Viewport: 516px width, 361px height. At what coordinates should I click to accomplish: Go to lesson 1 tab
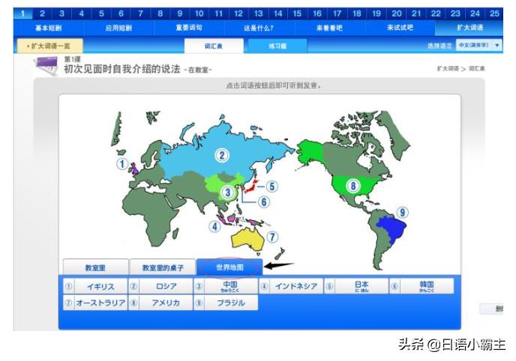click(22, 13)
